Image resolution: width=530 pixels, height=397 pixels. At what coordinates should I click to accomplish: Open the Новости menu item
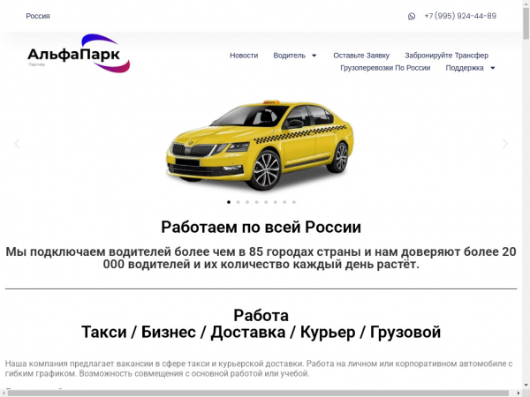(244, 56)
